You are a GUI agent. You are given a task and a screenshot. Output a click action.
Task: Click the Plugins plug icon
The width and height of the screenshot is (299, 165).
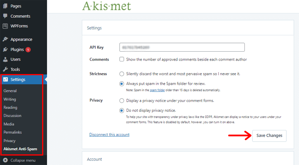tap(5, 50)
